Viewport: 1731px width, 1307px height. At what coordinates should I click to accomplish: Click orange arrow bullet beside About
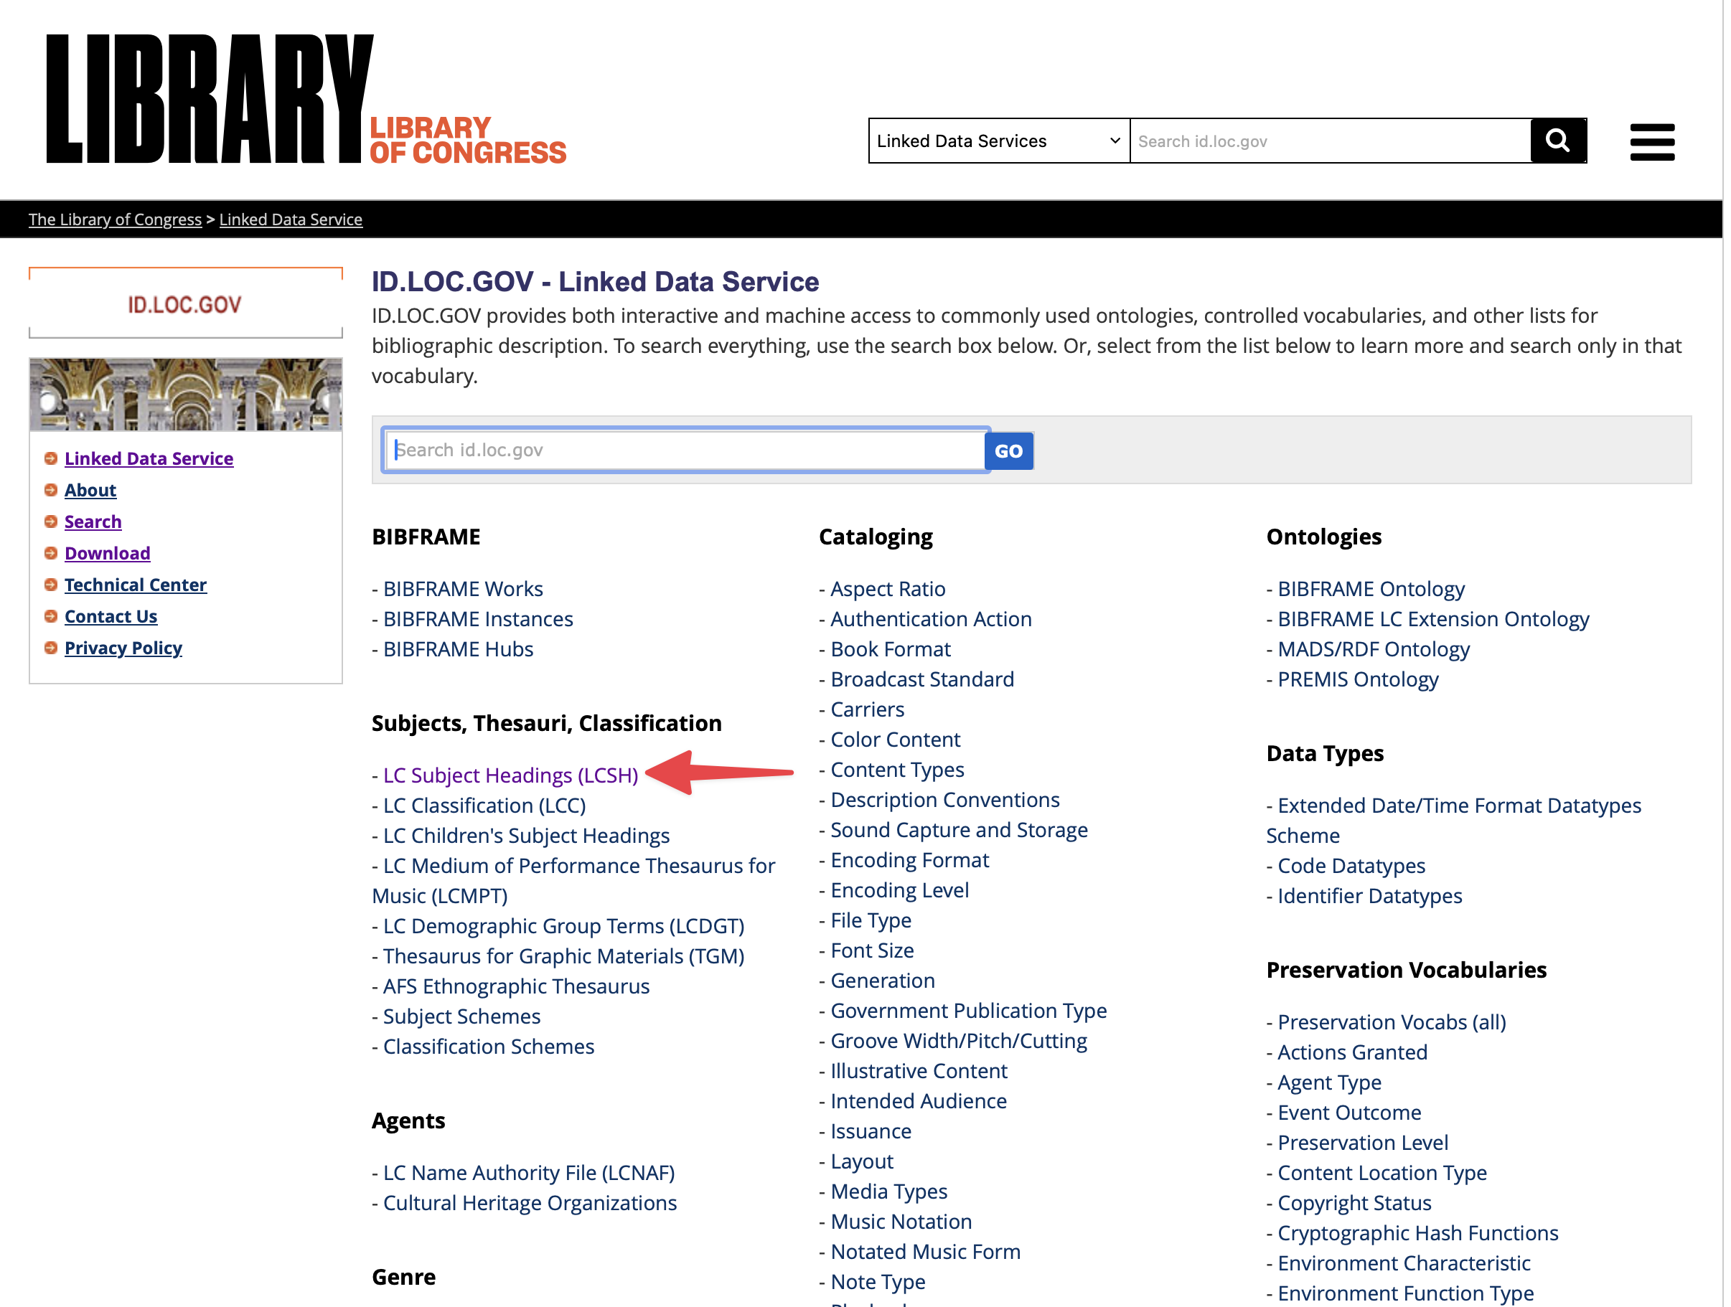click(51, 490)
